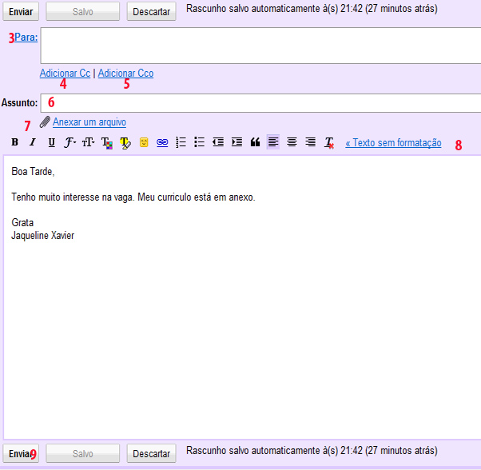
Task: Apply underline formatting
Action: point(51,142)
